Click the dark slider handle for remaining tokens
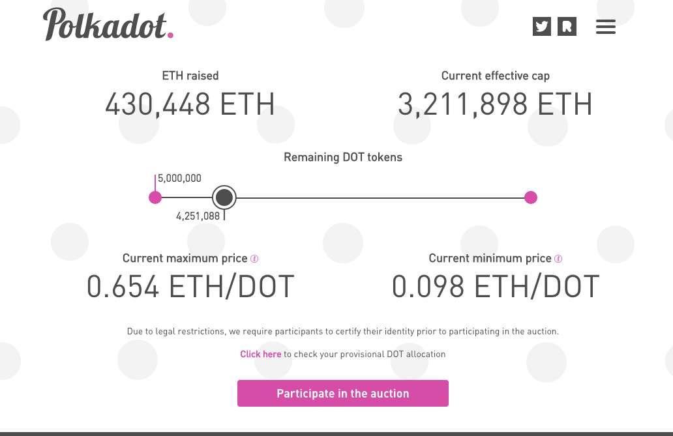This screenshot has height=436, width=673. (x=224, y=197)
